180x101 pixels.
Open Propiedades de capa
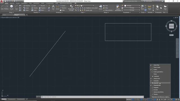[x=71, y=8]
